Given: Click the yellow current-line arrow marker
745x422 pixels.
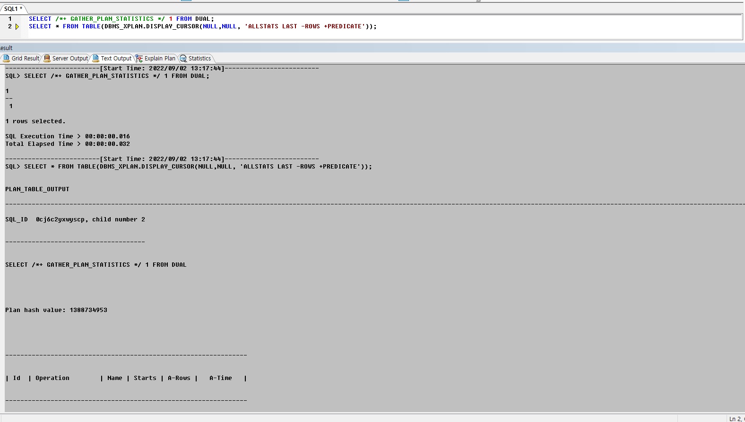Looking at the screenshot, I should coord(17,27).
